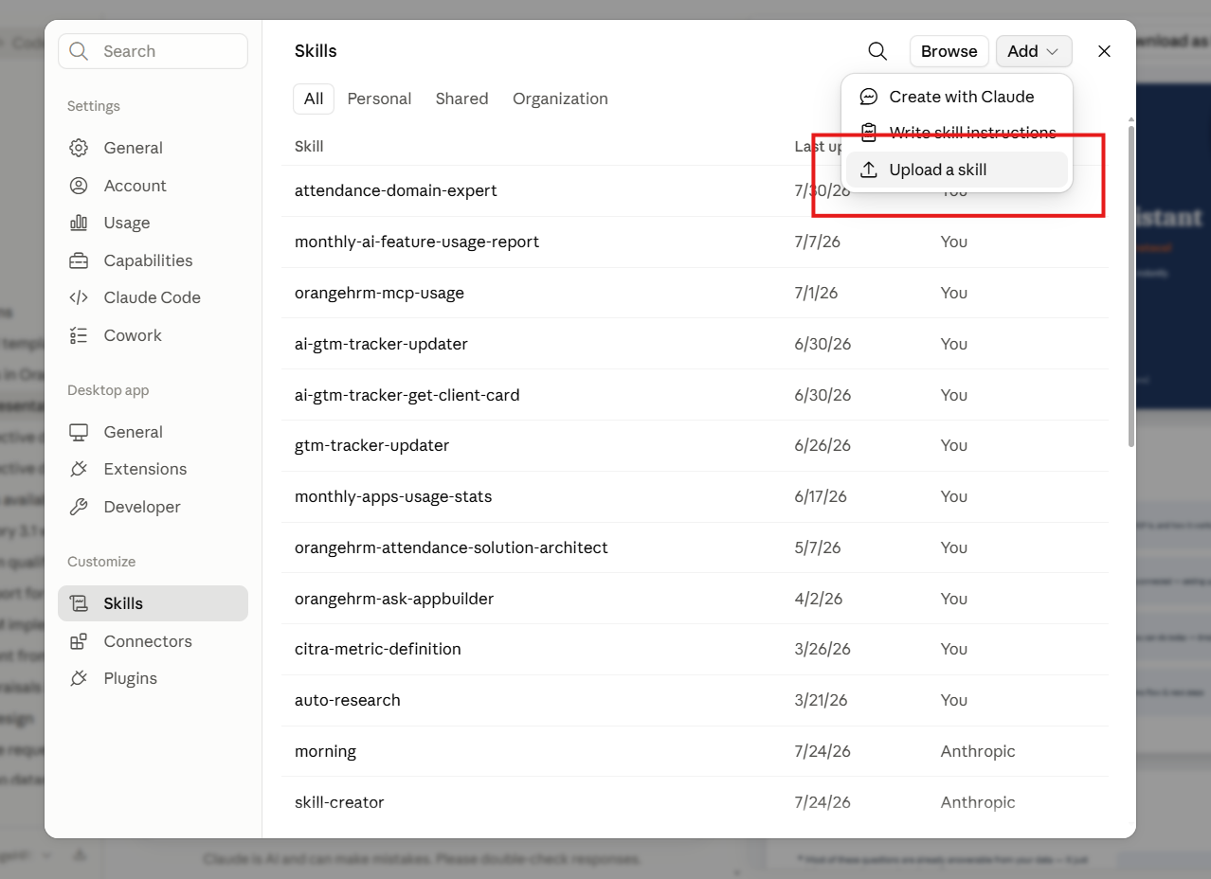The image size is (1211, 879).
Task: Click the skills list vertical scrollbar
Action: pyautogui.click(x=1130, y=284)
